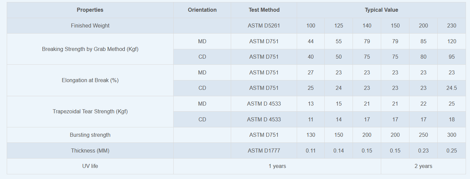This screenshot has width=470, height=179.
Task: Click the Properties column header
Action: (90, 10)
